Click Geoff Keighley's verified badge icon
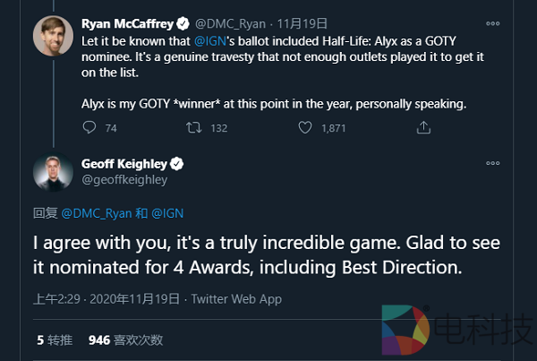 [x=177, y=164]
